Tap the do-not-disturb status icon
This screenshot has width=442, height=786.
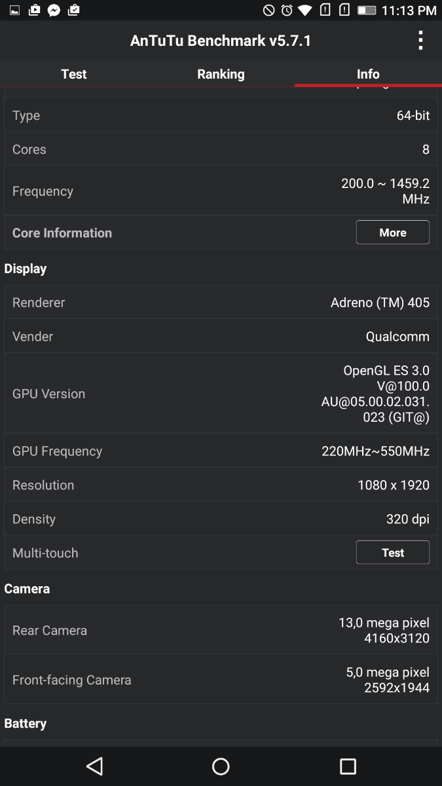[x=268, y=10]
